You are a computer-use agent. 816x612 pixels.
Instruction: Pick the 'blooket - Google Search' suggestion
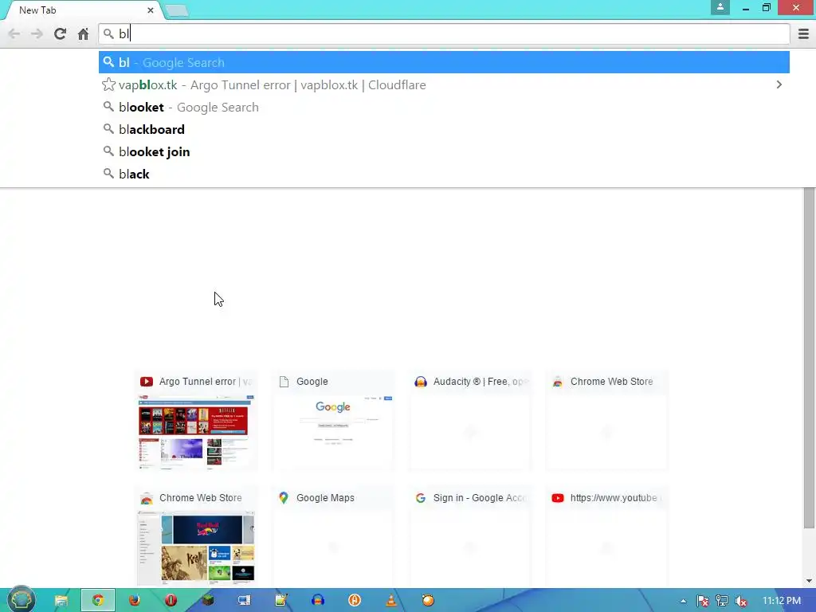pyautogui.click(x=444, y=108)
